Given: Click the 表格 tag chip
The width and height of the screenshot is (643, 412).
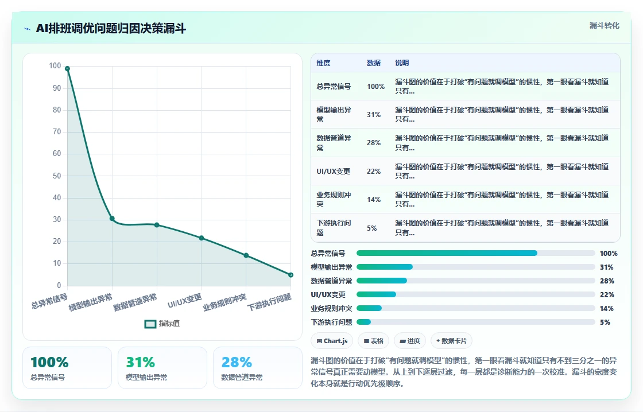Looking at the screenshot, I should tap(373, 341).
